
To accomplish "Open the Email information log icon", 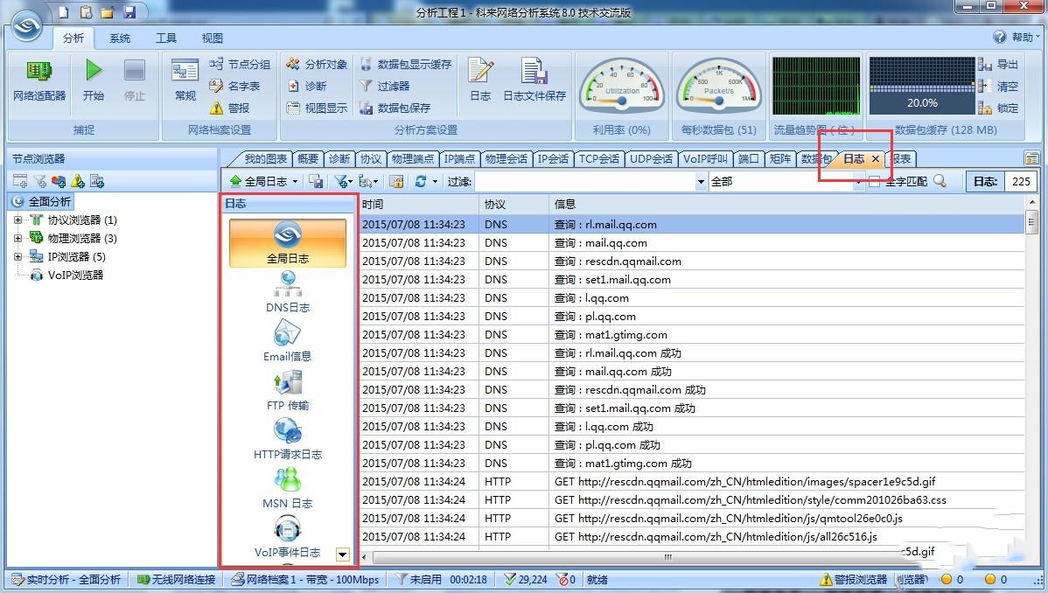I will coord(288,333).
